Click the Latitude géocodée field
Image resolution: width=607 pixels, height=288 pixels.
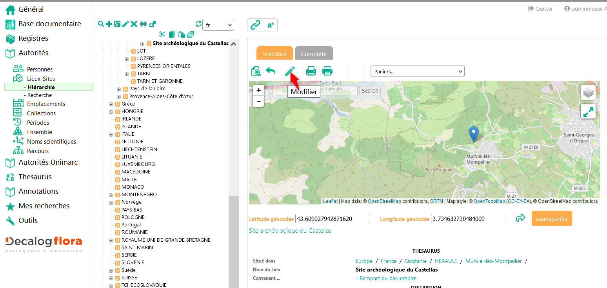pos(333,219)
